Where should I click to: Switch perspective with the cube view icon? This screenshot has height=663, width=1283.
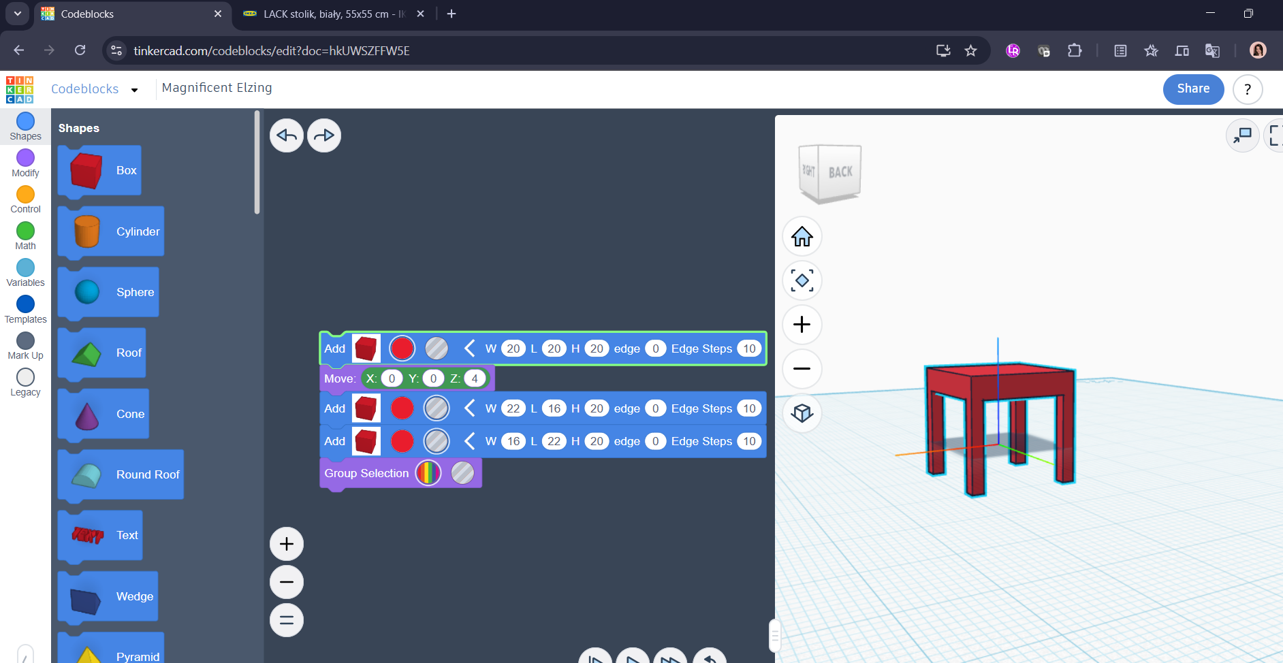[802, 413]
